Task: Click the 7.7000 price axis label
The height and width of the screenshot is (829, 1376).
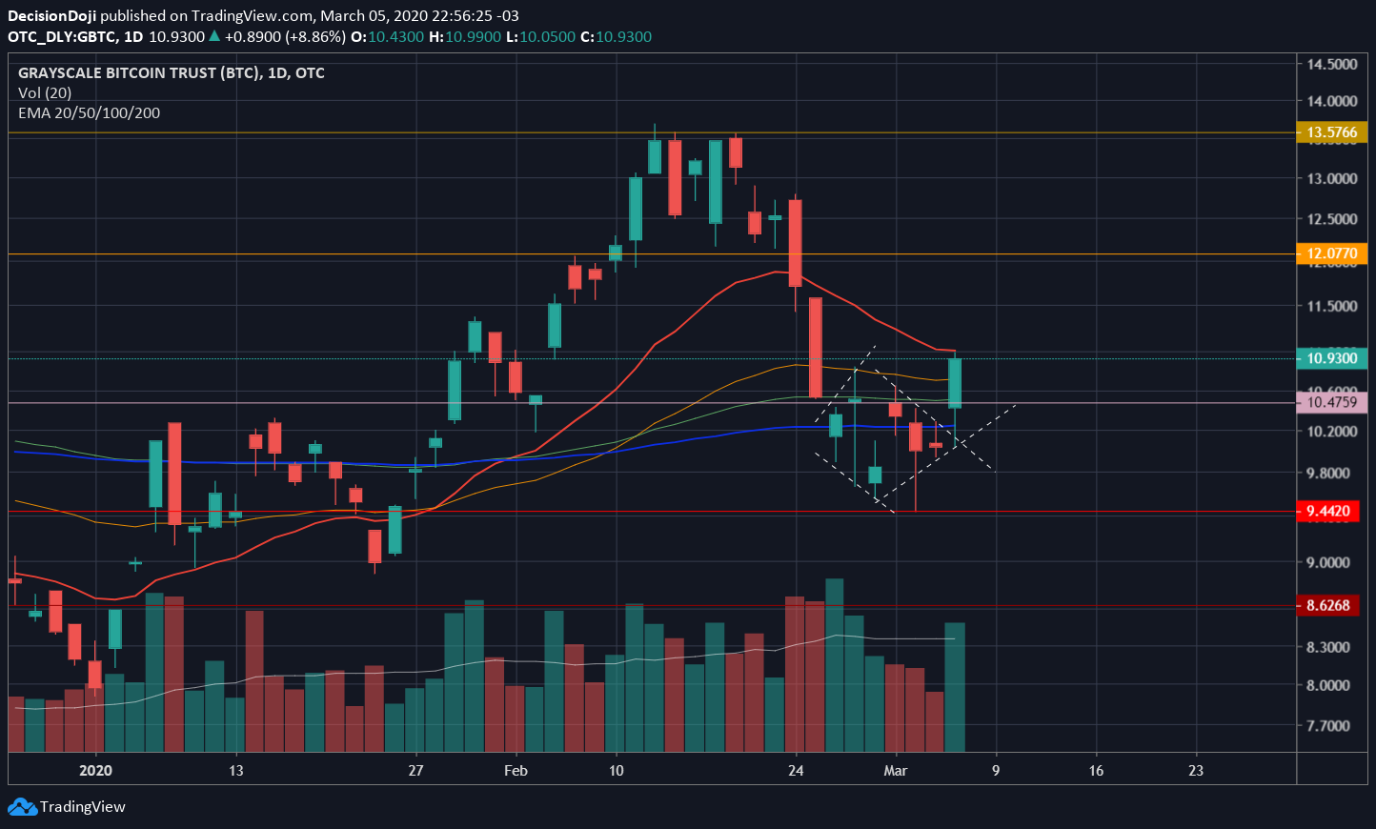Action: [1328, 725]
